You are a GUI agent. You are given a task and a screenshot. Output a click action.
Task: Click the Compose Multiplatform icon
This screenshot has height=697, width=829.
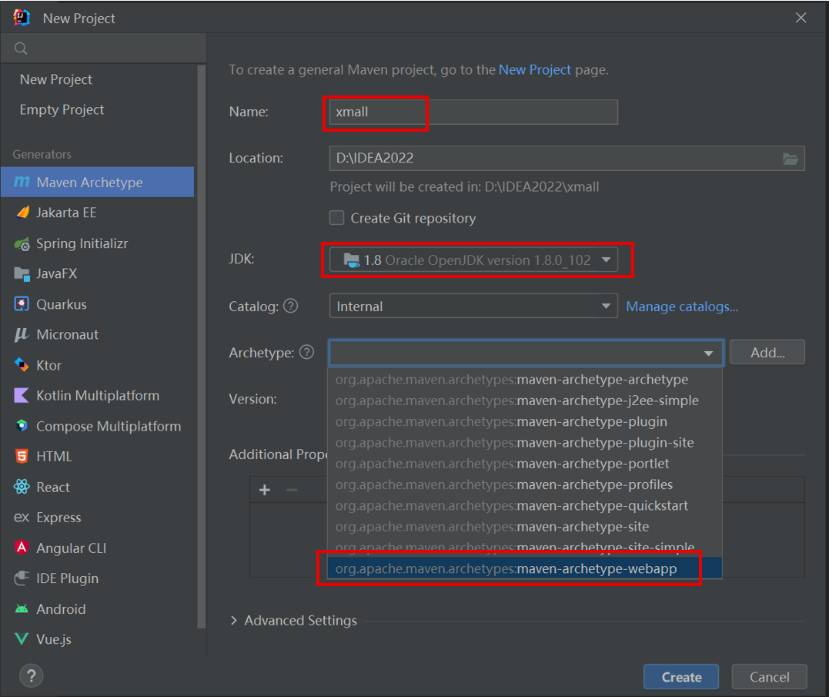pos(21,426)
